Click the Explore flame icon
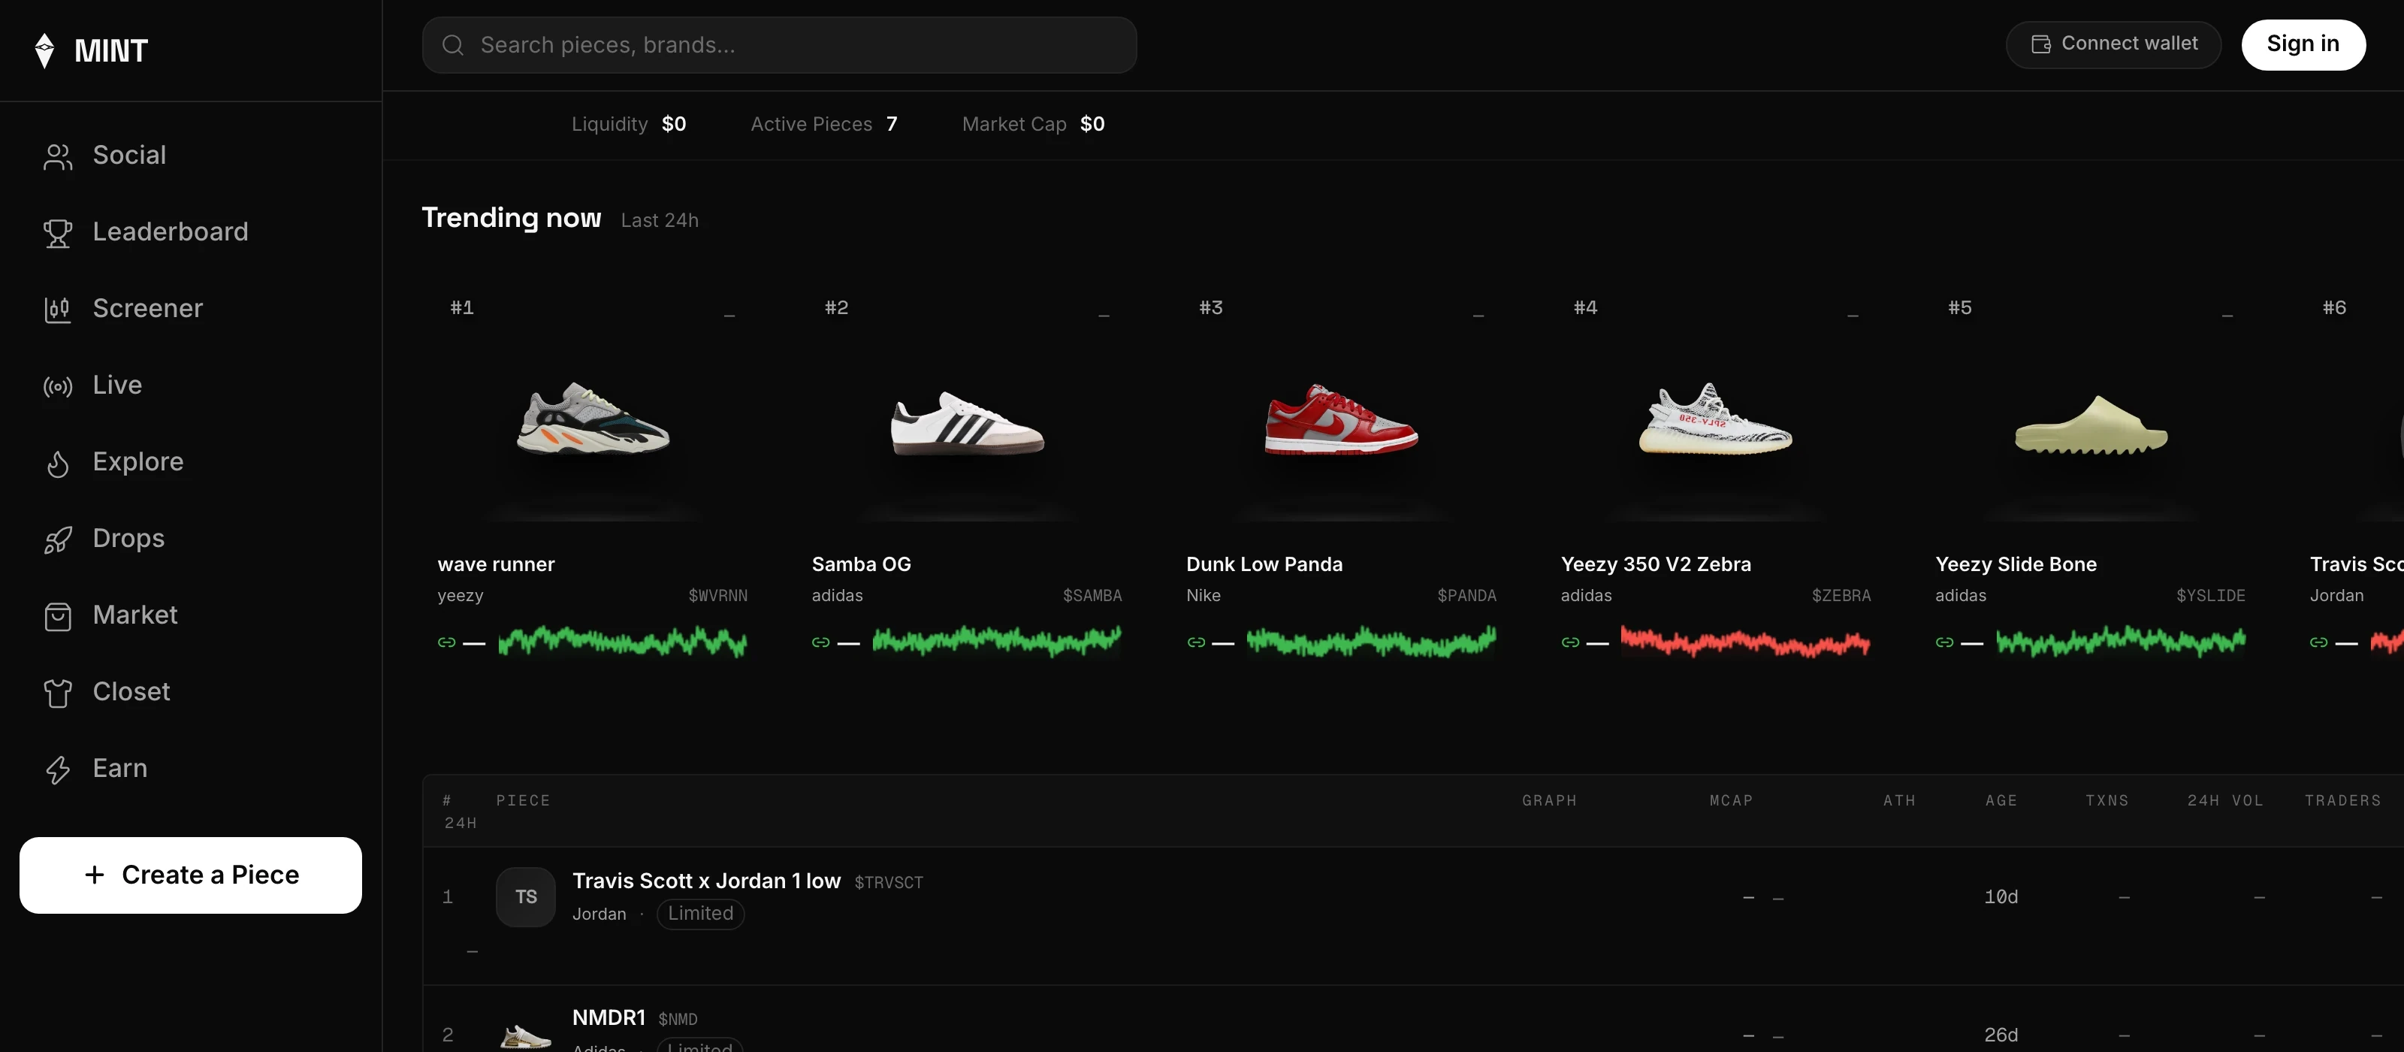Image resolution: width=2404 pixels, height=1052 pixels. [58, 463]
